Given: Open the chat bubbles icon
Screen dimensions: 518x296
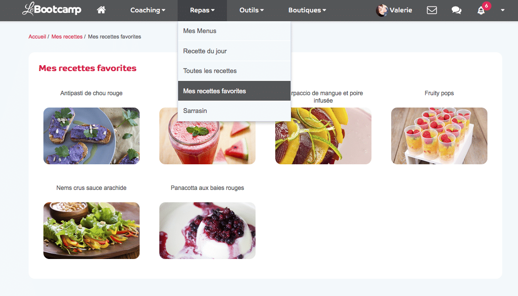Looking at the screenshot, I should coord(456,10).
